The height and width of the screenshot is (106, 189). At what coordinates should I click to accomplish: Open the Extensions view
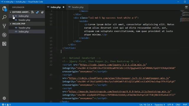click(4, 44)
